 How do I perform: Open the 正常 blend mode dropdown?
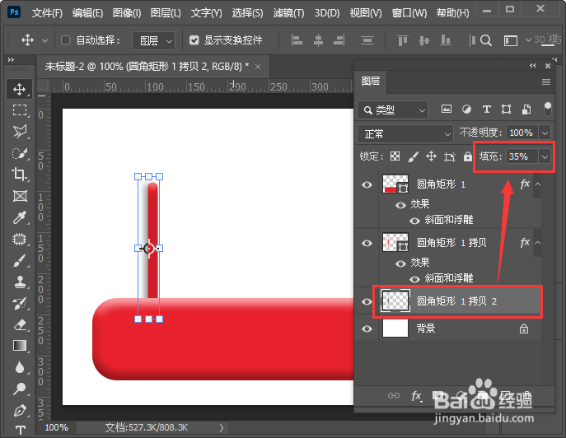[405, 134]
